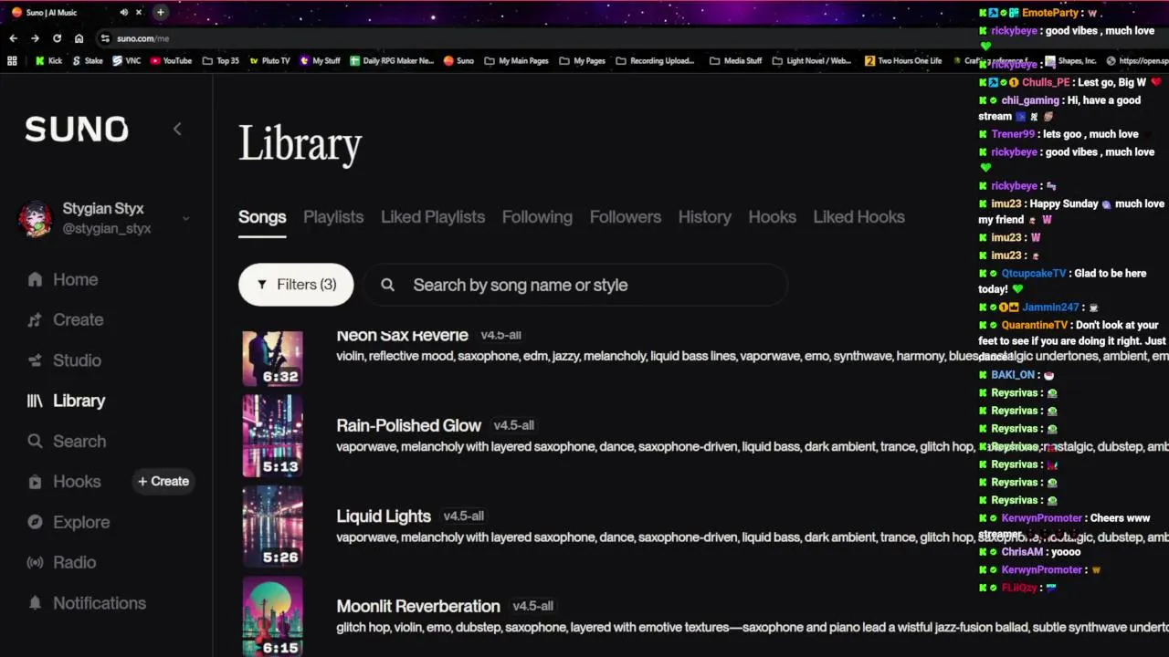Screen dimensions: 1169x657
Task: Click the + Create button beside Hooks
Action: pyautogui.click(x=163, y=482)
